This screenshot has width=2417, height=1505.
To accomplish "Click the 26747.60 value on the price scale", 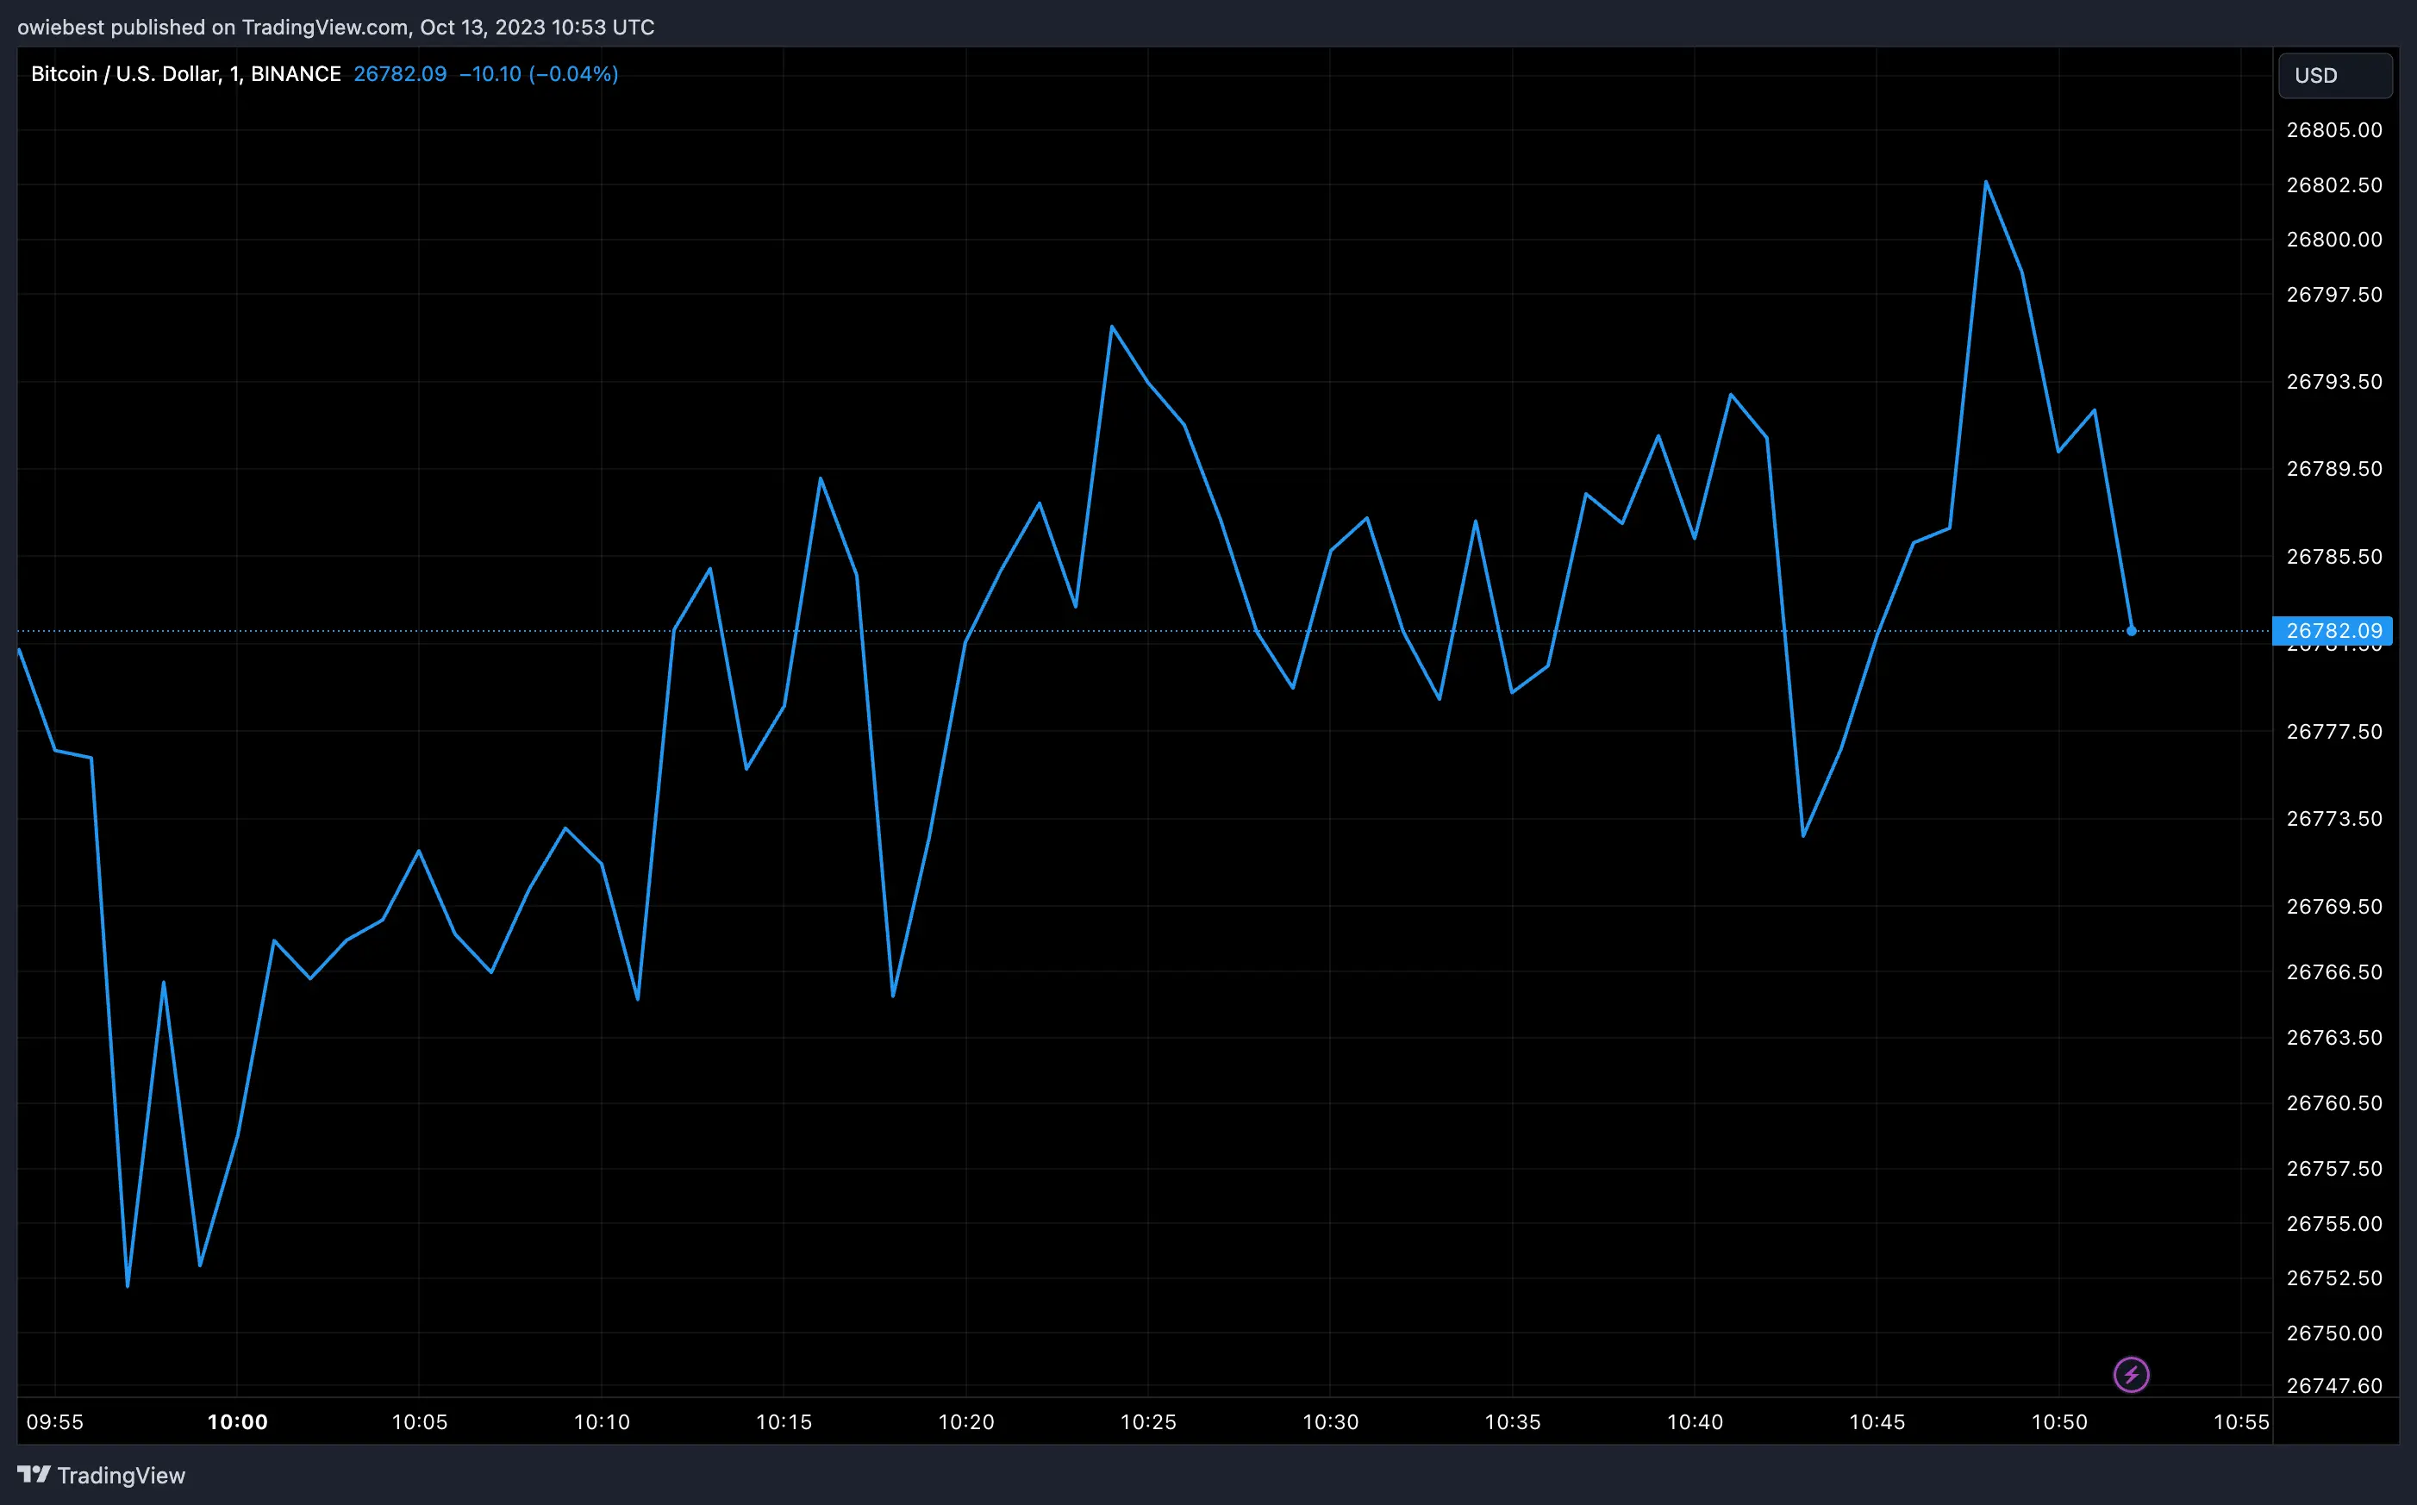I will tap(2333, 1384).
